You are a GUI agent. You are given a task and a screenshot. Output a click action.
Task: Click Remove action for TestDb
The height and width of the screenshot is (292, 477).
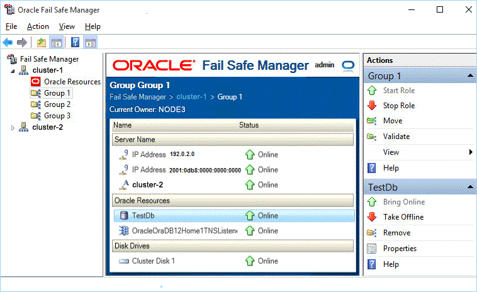(396, 233)
